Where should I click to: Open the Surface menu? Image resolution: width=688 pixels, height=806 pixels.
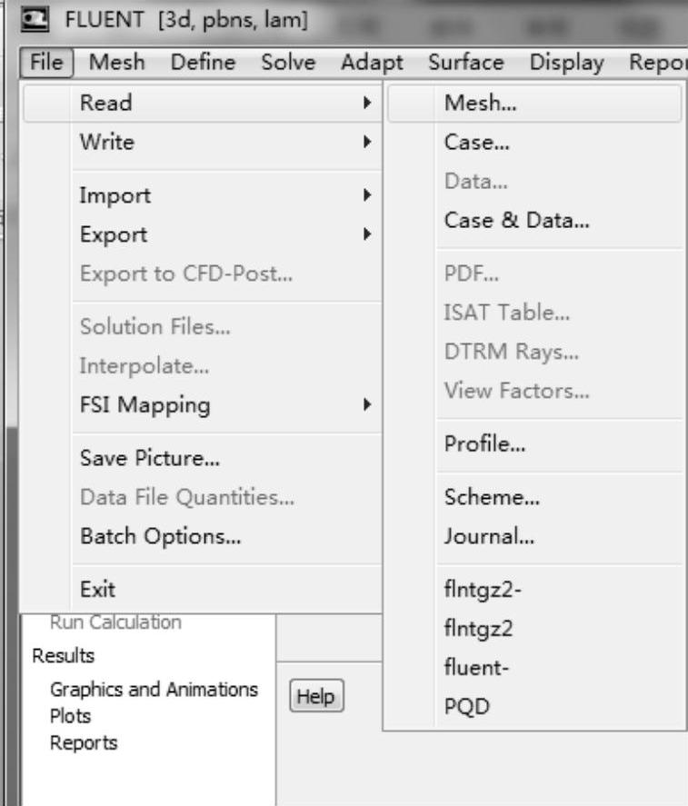(x=465, y=63)
